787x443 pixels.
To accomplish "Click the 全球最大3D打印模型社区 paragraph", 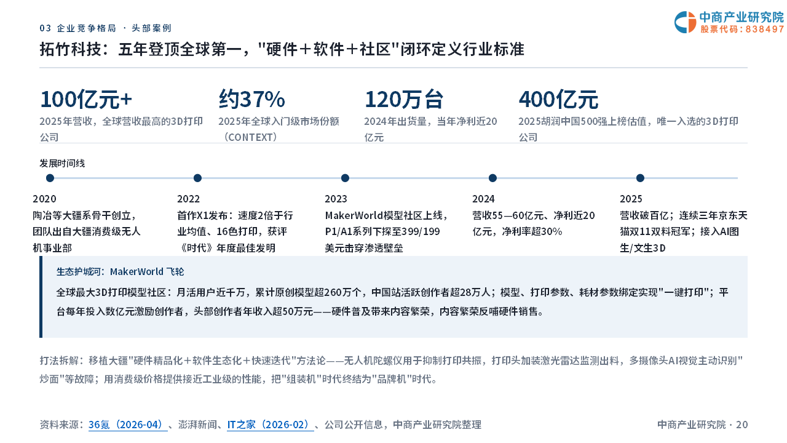I will click(x=392, y=301).
